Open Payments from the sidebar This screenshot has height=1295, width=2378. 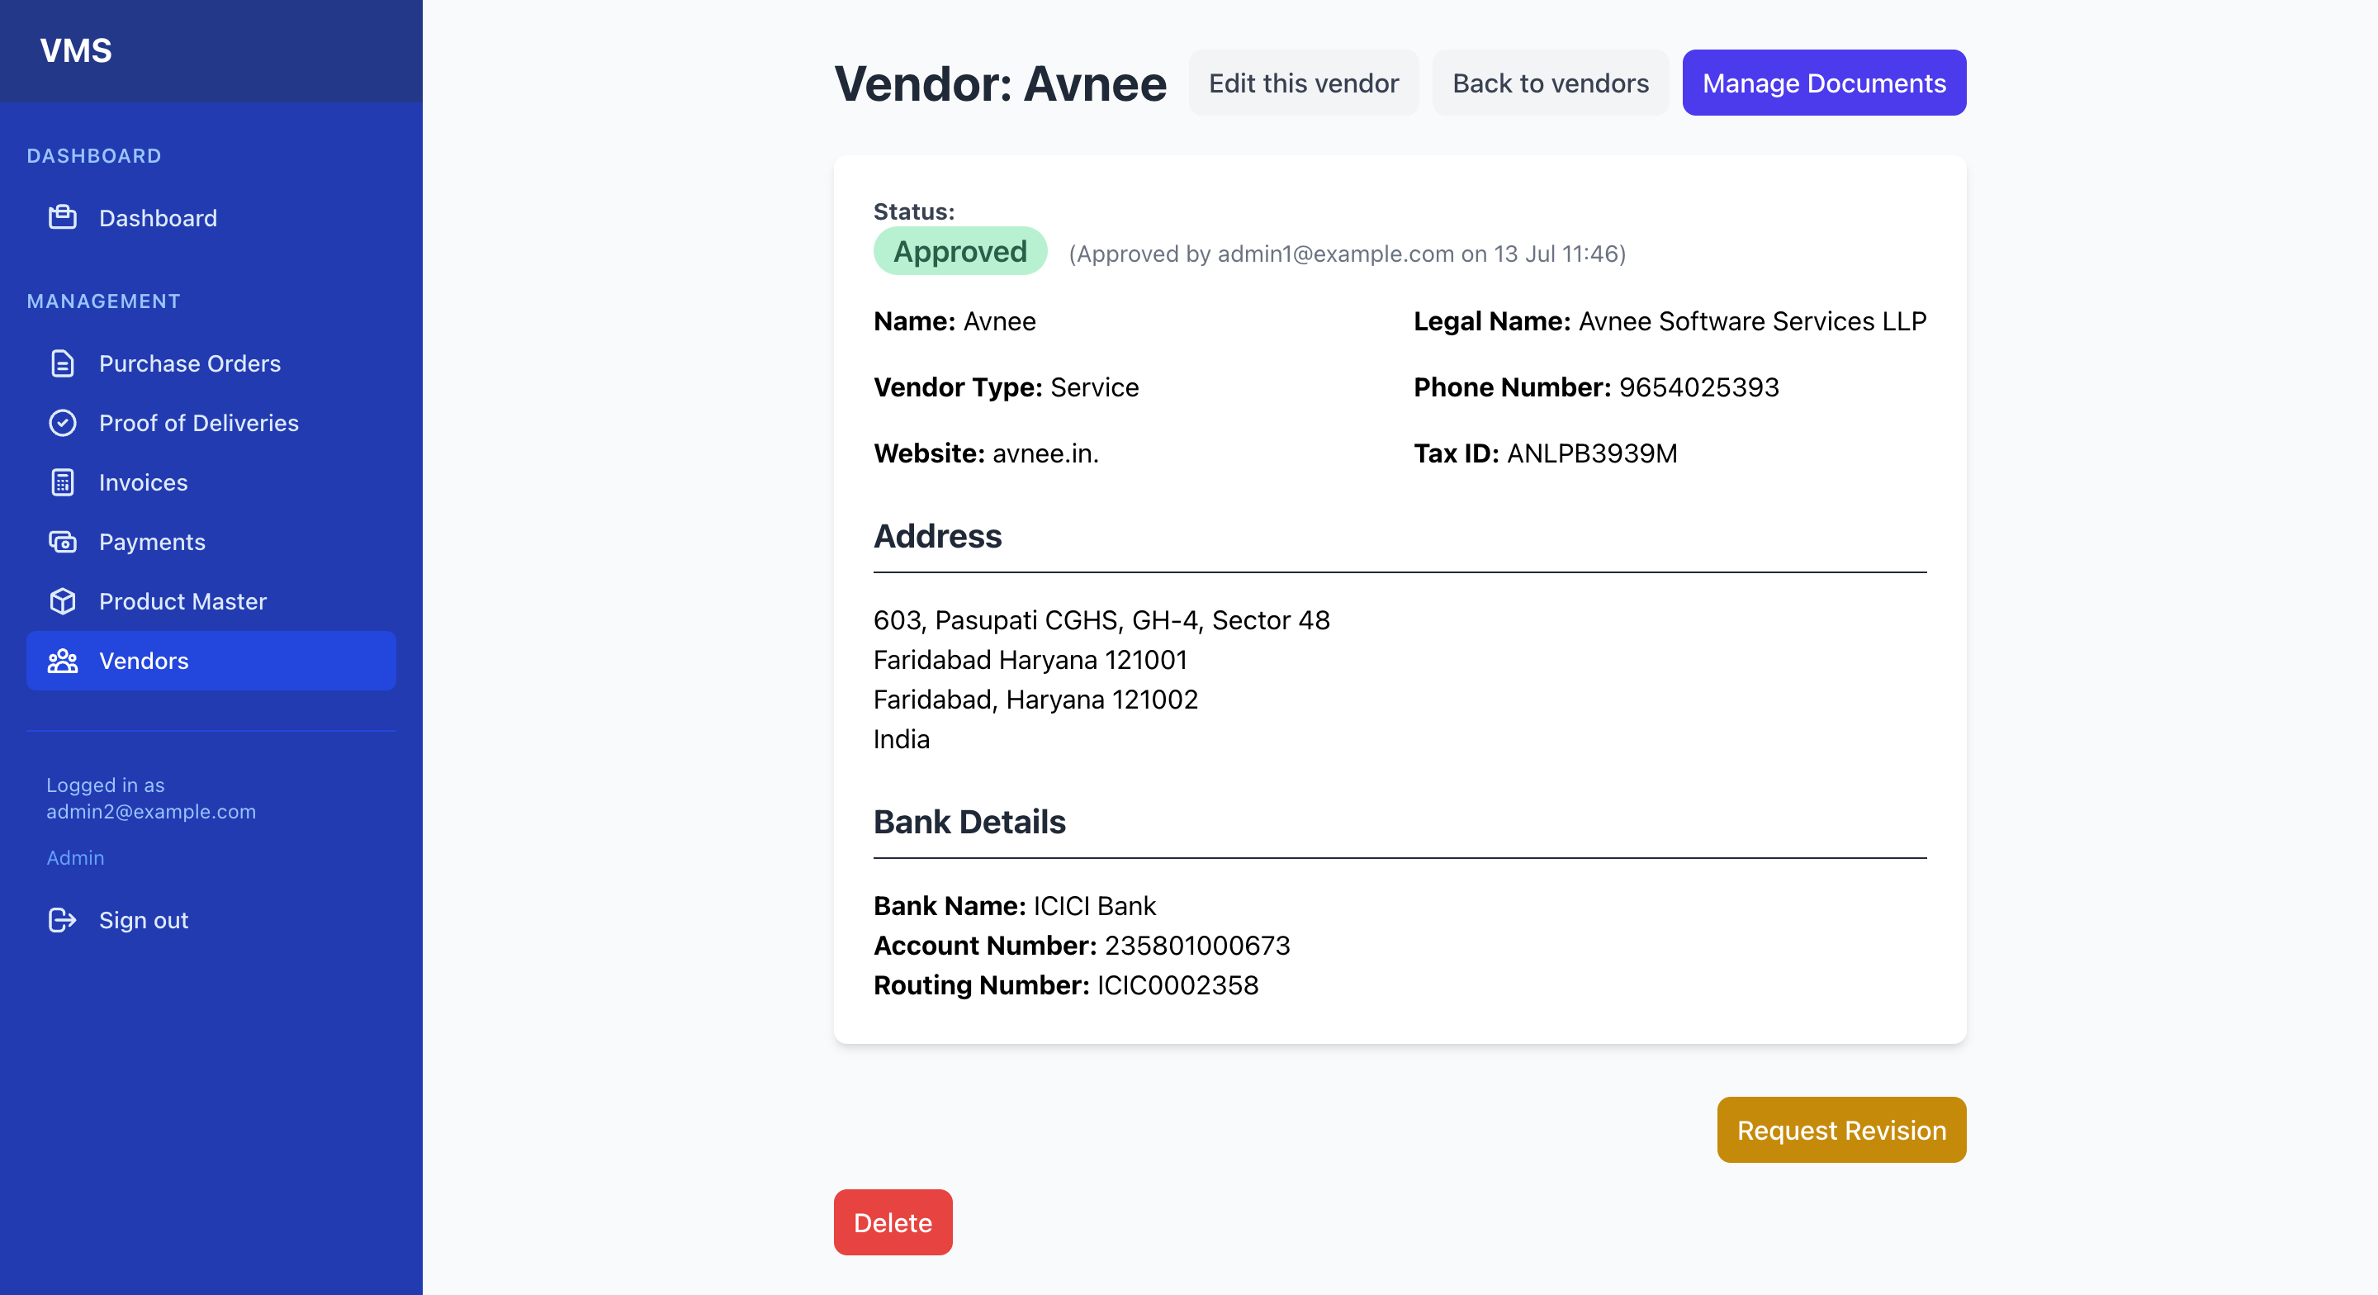(x=152, y=541)
